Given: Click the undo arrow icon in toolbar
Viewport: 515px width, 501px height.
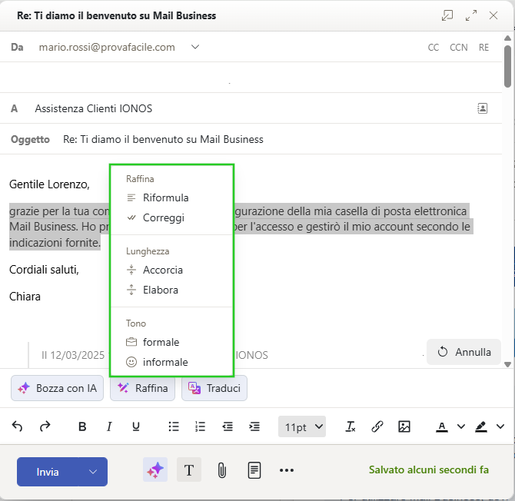Looking at the screenshot, I should (x=17, y=426).
